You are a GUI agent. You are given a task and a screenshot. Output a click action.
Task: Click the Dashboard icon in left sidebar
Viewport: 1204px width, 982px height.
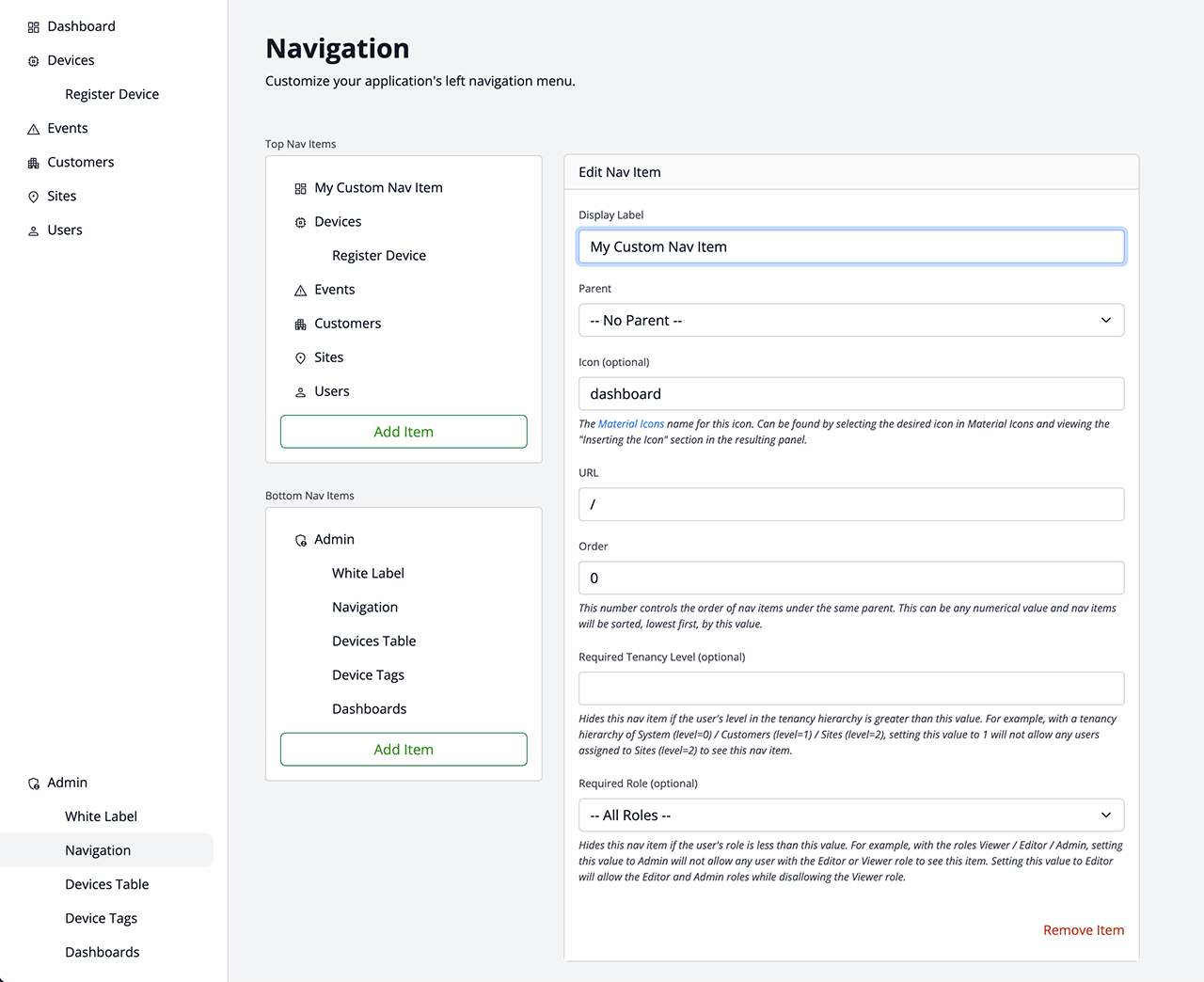coord(34,27)
